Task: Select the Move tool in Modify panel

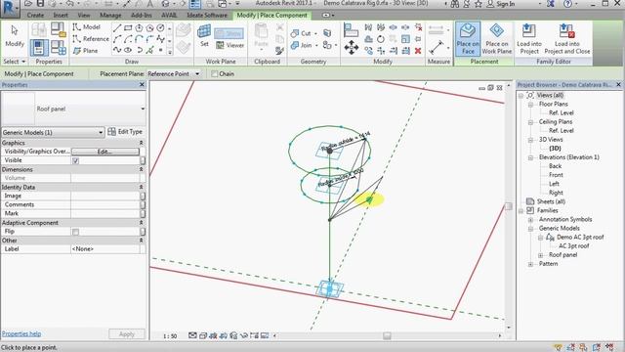Action: (x=352, y=48)
